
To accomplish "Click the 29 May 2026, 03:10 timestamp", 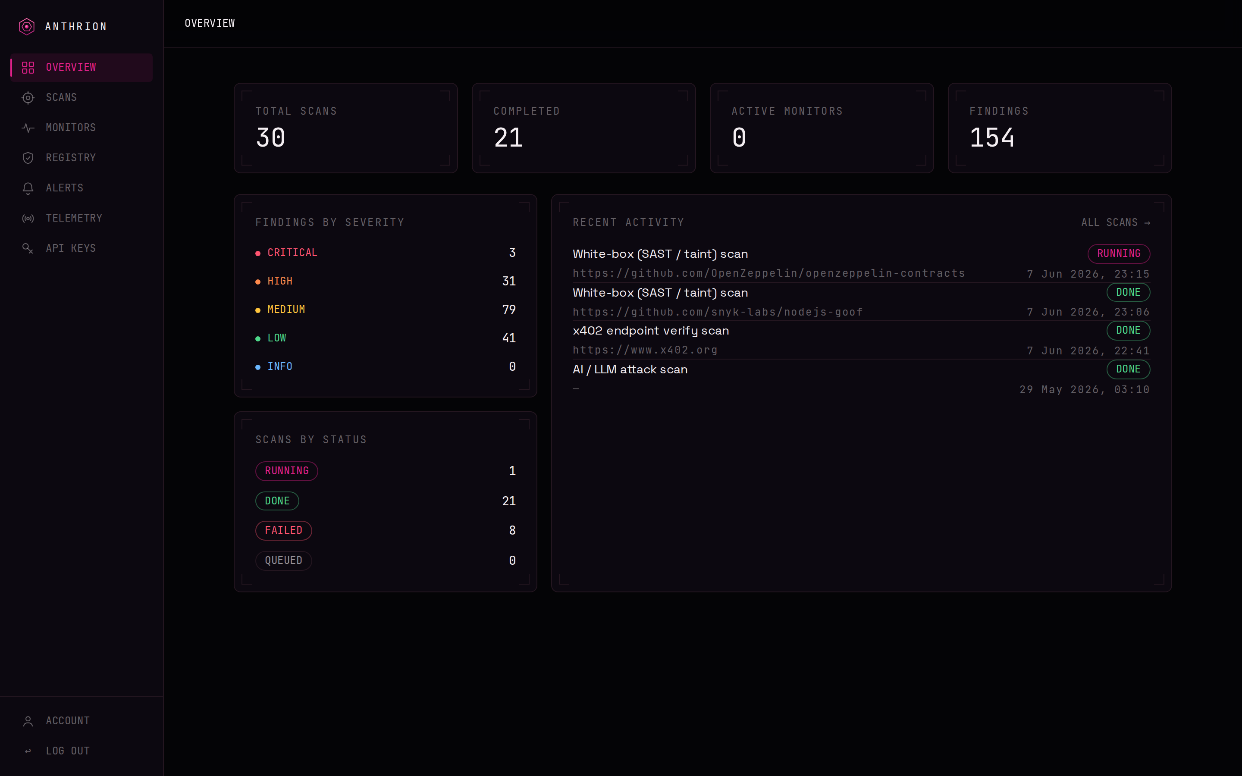I will tap(1085, 390).
